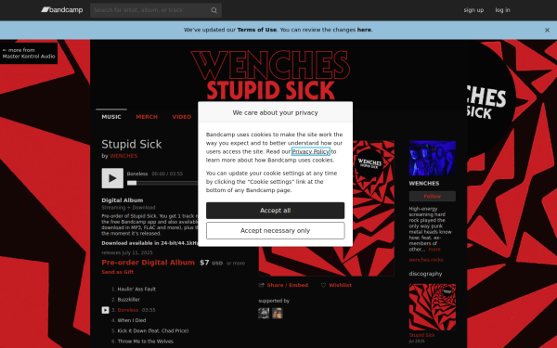Open the second supporter avatar

(x=278, y=314)
